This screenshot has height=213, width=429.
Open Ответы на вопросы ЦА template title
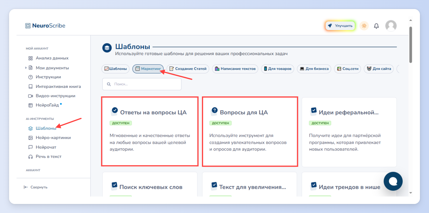pos(153,113)
